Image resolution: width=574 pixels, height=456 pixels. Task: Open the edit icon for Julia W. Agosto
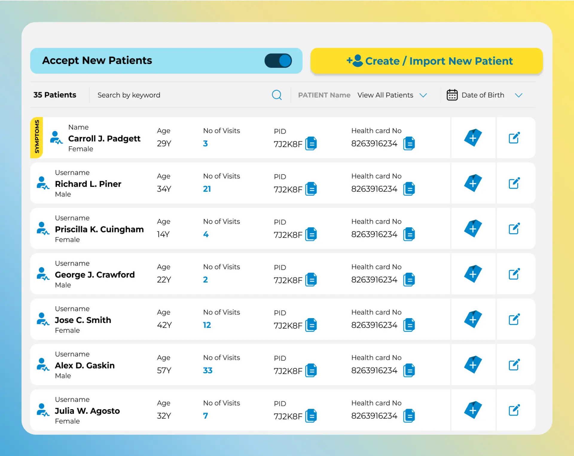point(514,410)
